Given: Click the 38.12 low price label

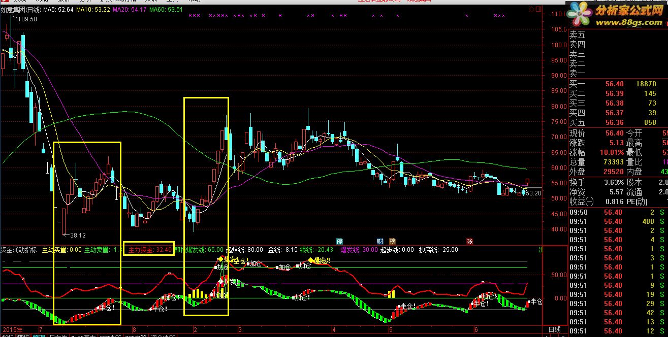Looking at the screenshot, I should pos(78,235).
